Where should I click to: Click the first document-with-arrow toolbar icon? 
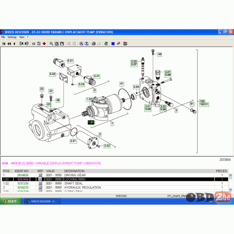pyautogui.click(x=21, y=43)
